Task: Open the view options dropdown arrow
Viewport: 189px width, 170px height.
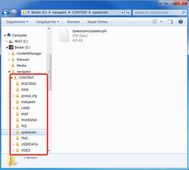Action: (161, 22)
